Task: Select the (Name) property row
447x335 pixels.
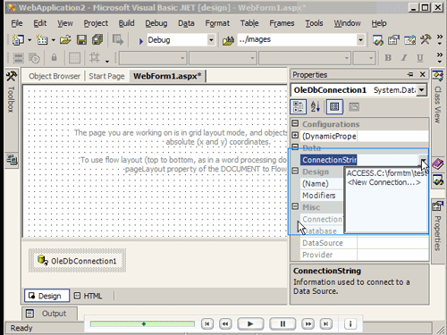Action: (322, 183)
